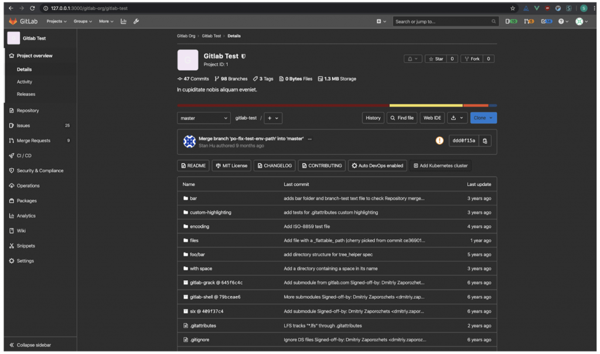This screenshot has height=354, width=600.
Task: Open the Web IDE
Action: coord(432,118)
